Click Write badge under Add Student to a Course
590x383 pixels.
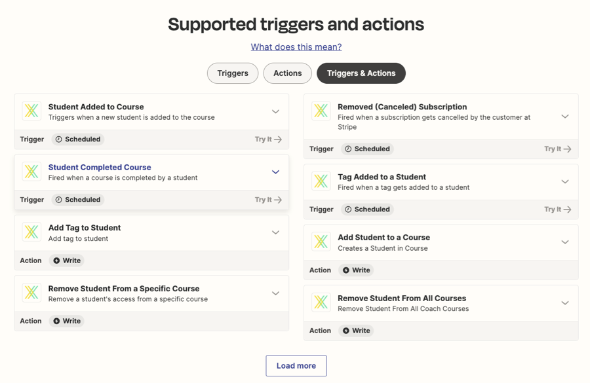pos(356,270)
